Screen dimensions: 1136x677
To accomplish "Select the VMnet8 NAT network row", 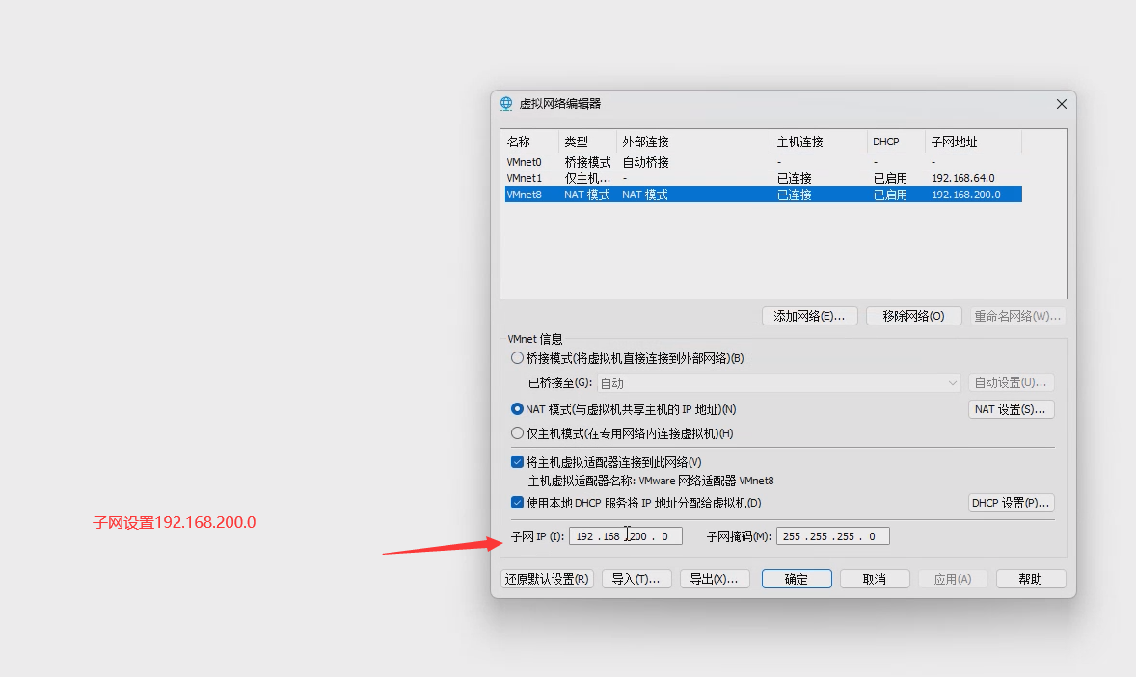I will tap(526, 195).
